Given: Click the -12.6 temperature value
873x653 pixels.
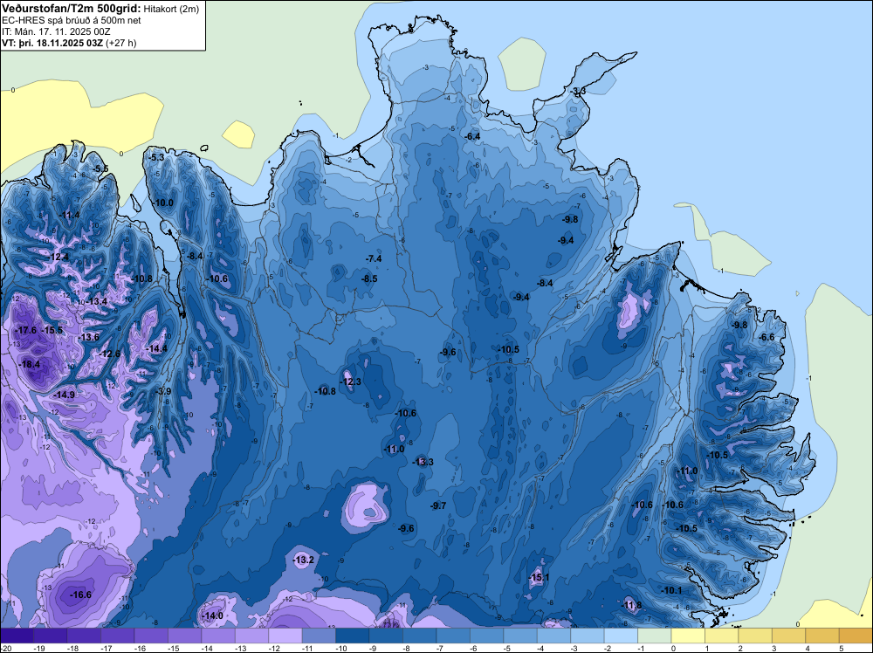Looking at the screenshot, I should [110, 354].
